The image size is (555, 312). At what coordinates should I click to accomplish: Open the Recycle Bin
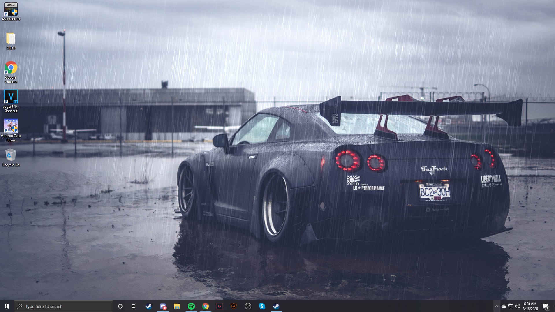coord(11,155)
